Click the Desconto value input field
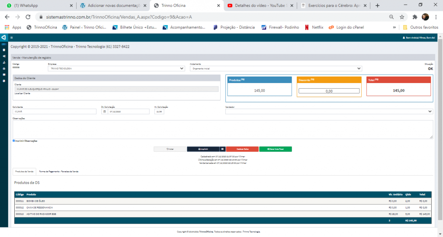Image resolution: width=443 pixels, height=237 pixels. [x=329, y=91]
